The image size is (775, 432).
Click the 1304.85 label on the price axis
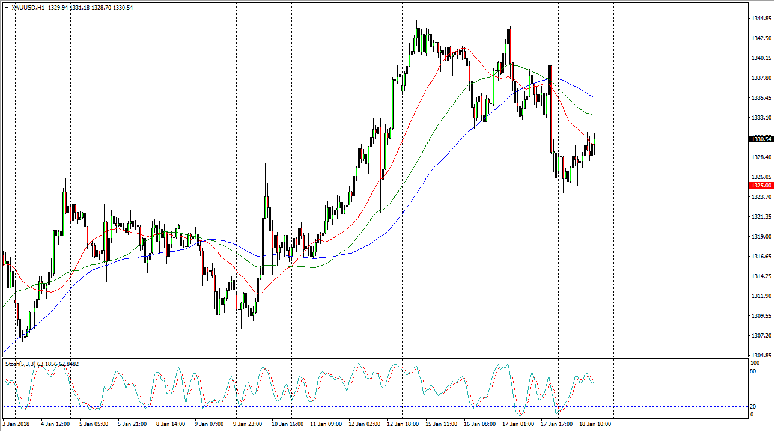pyautogui.click(x=761, y=355)
